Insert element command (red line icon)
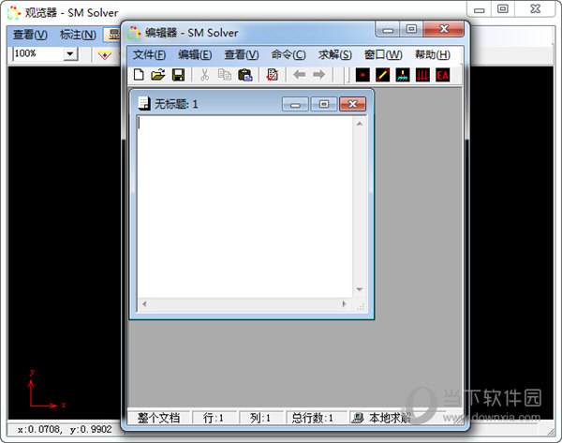 coord(383,75)
